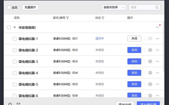The image size is (169, 105).
Task: Click 安卓9.0(64位) ID:2 version text
Action: [x=65, y=50]
